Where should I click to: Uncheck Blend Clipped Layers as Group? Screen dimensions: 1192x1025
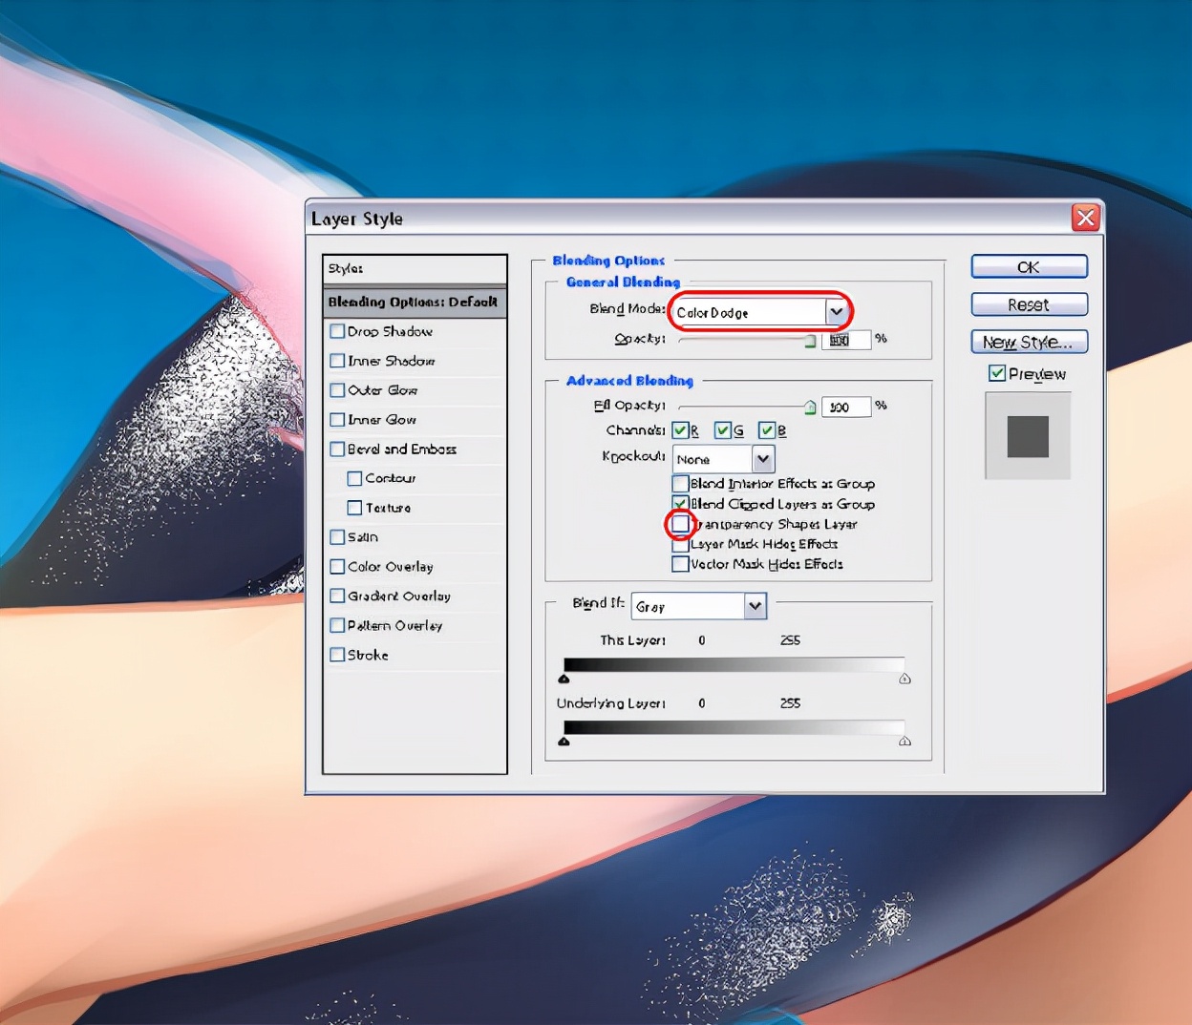[x=680, y=504]
